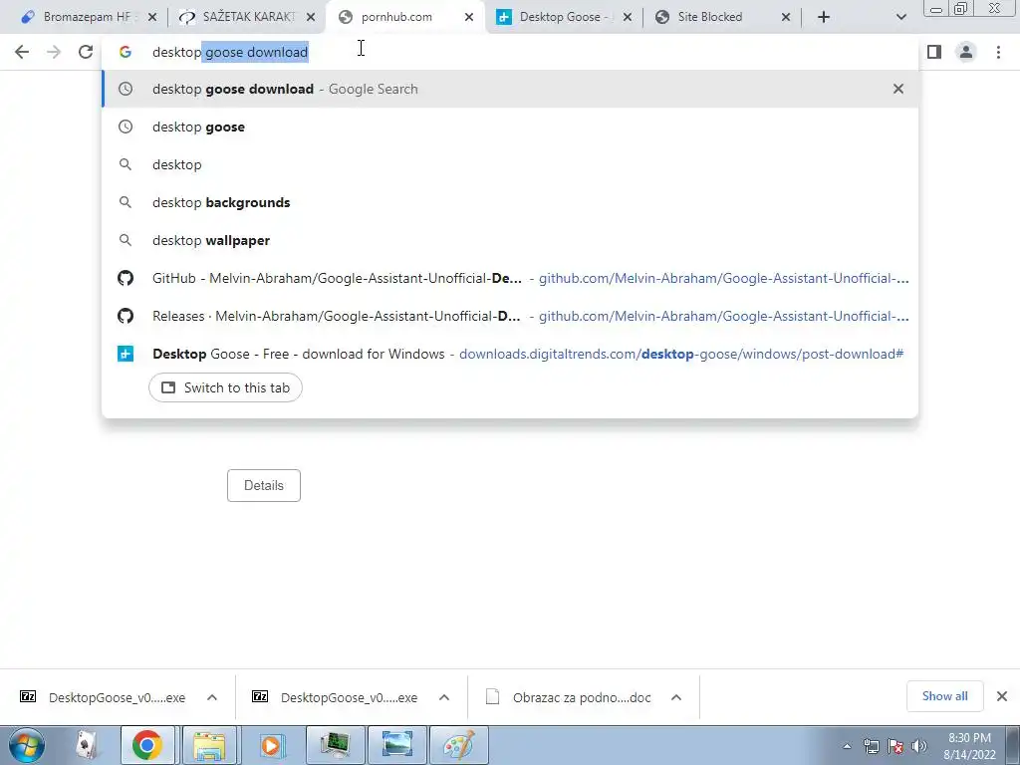Open Chrome's three-dot menu
The height and width of the screenshot is (765, 1020).
tap(998, 52)
